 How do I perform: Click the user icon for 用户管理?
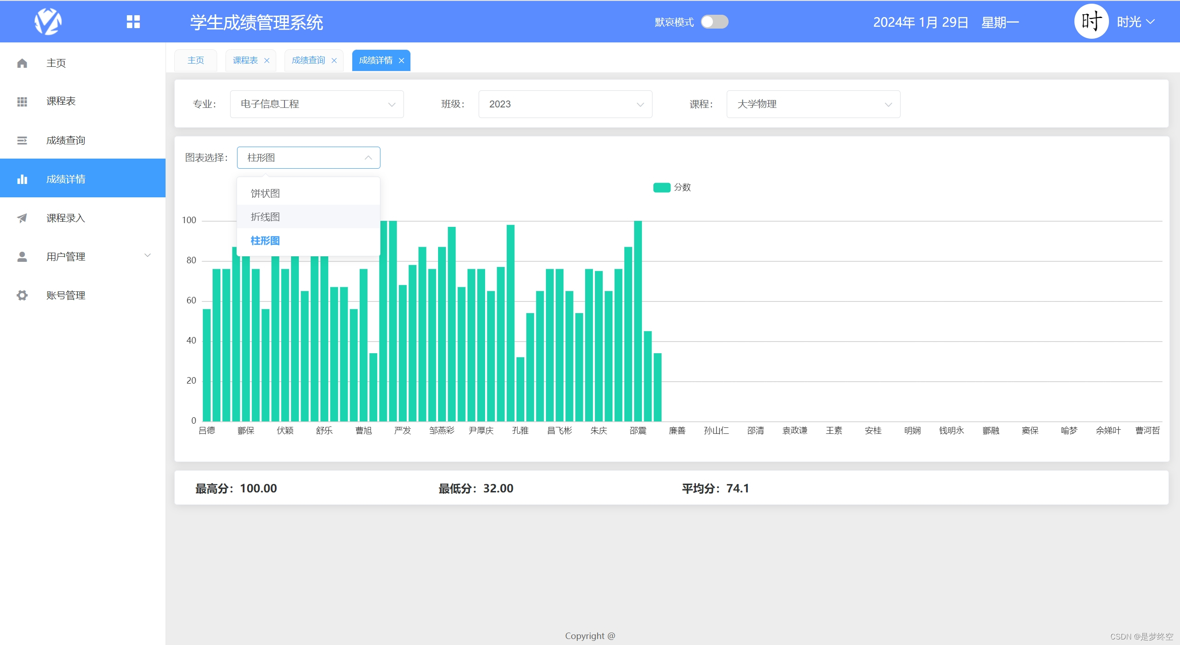pyautogui.click(x=22, y=256)
